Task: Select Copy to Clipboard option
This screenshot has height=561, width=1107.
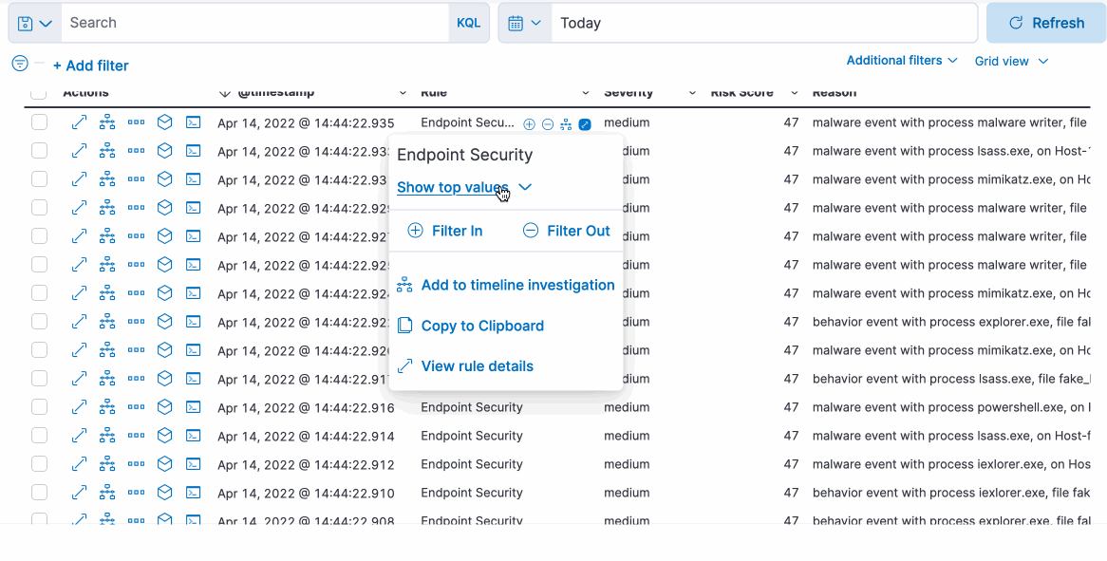Action: pyautogui.click(x=470, y=326)
